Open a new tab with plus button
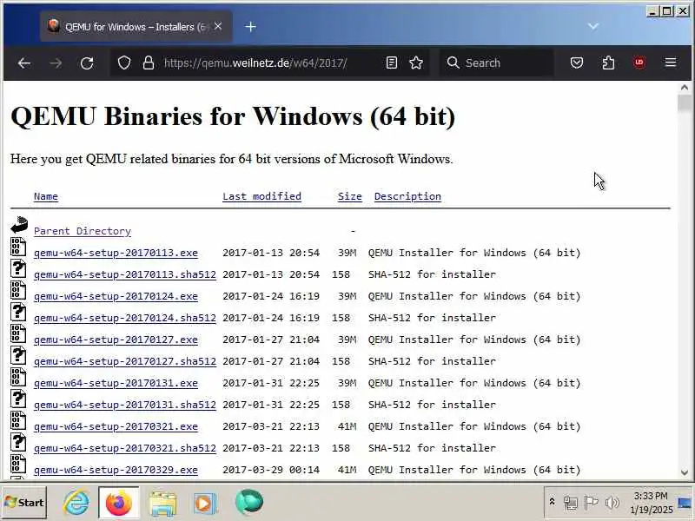This screenshot has width=695, height=521. (250, 27)
